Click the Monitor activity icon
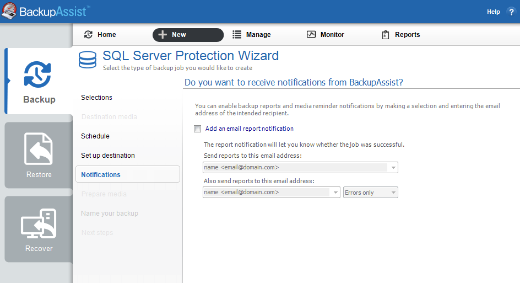The width and height of the screenshot is (520, 283). (311, 34)
